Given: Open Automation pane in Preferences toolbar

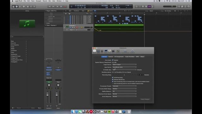Looking at the screenshot, I should coord(118,51).
